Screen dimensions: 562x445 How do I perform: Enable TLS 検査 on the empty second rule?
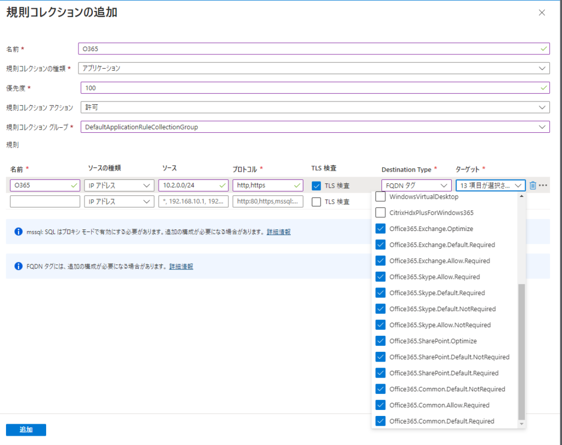316,201
